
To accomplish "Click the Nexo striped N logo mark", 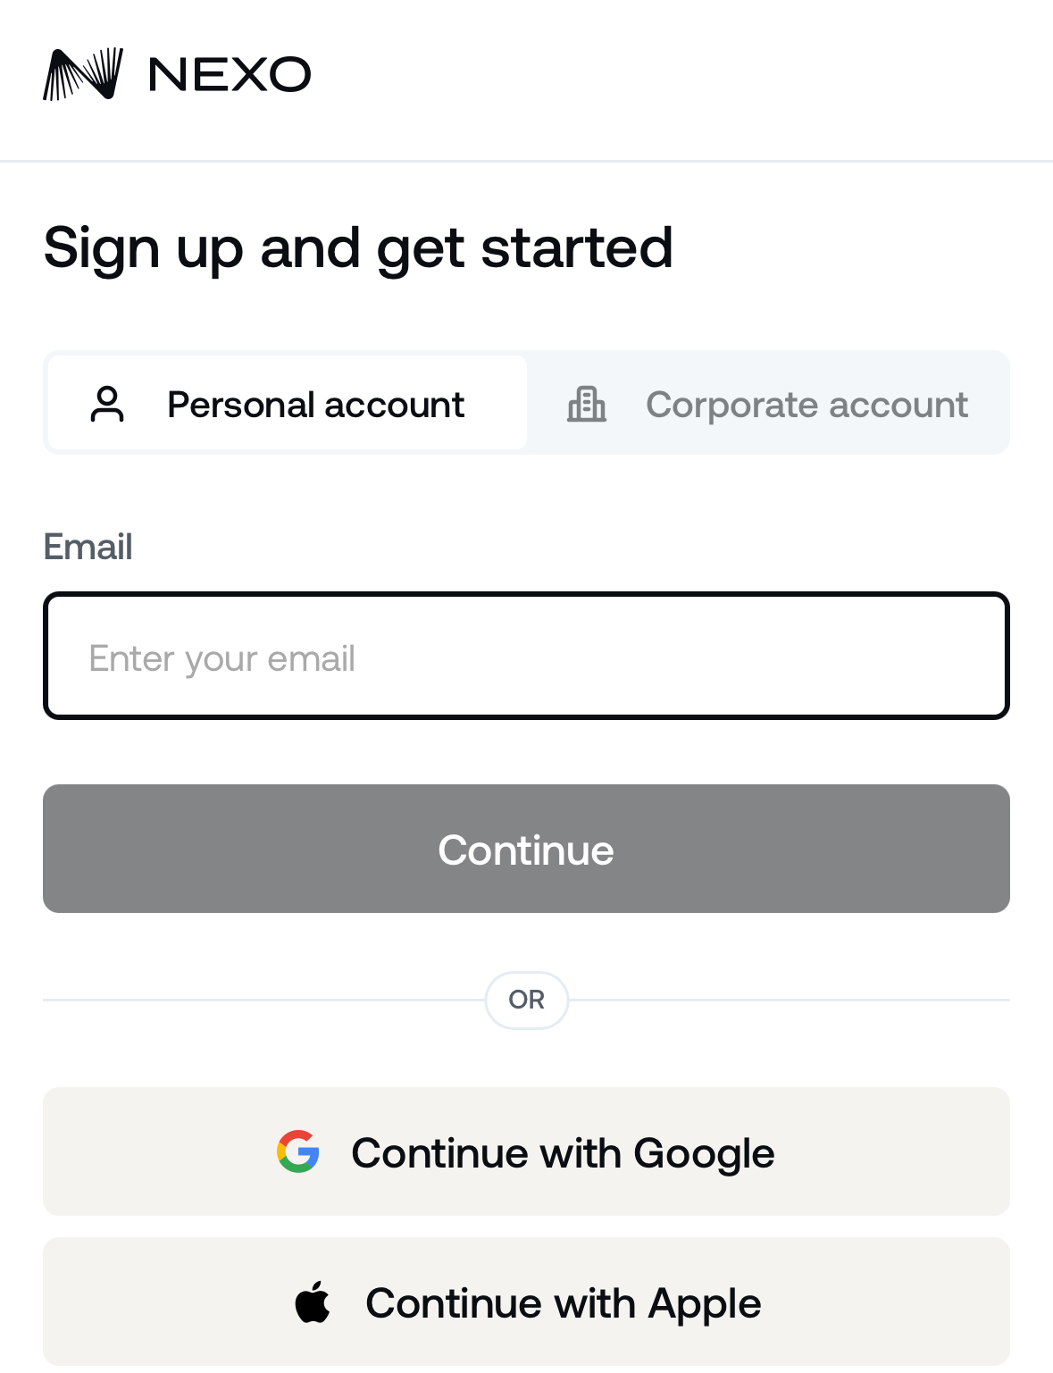I will click(x=83, y=73).
